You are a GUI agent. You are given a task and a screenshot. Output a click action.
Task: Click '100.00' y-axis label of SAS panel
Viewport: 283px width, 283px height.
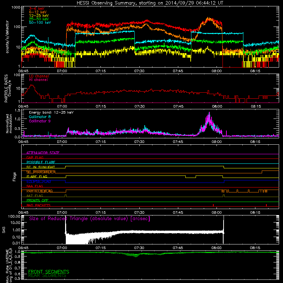tap(14, 216)
